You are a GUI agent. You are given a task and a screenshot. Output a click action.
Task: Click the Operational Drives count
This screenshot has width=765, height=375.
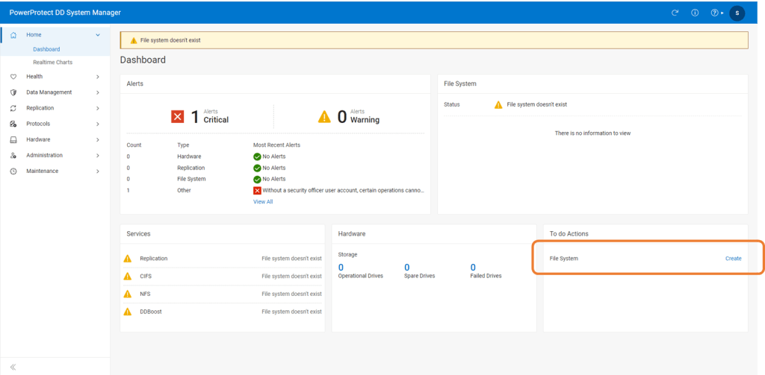tap(341, 267)
